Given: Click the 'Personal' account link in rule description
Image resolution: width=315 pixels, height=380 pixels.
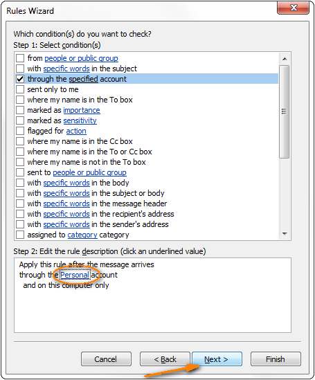Looking at the screenshot, I should coord(75,275).
